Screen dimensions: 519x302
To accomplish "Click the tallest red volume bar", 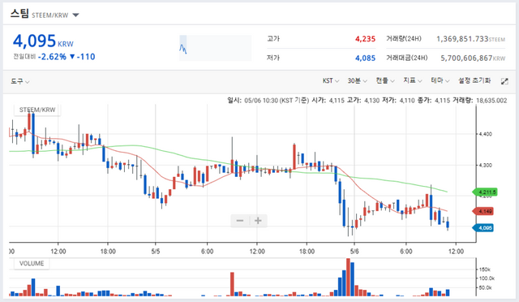I will [x=348, y=277].
